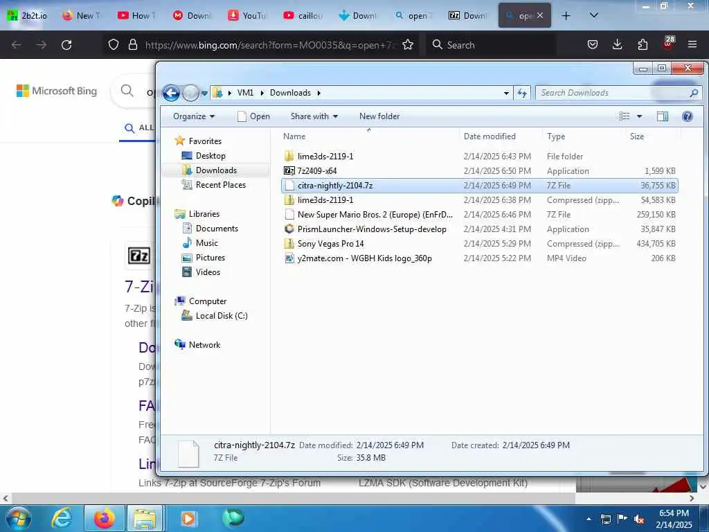Image resolution: width=709 pixels, height=532 pixels.
Task: Reload the page in Firefox
Action: click(x=66, y=45)
